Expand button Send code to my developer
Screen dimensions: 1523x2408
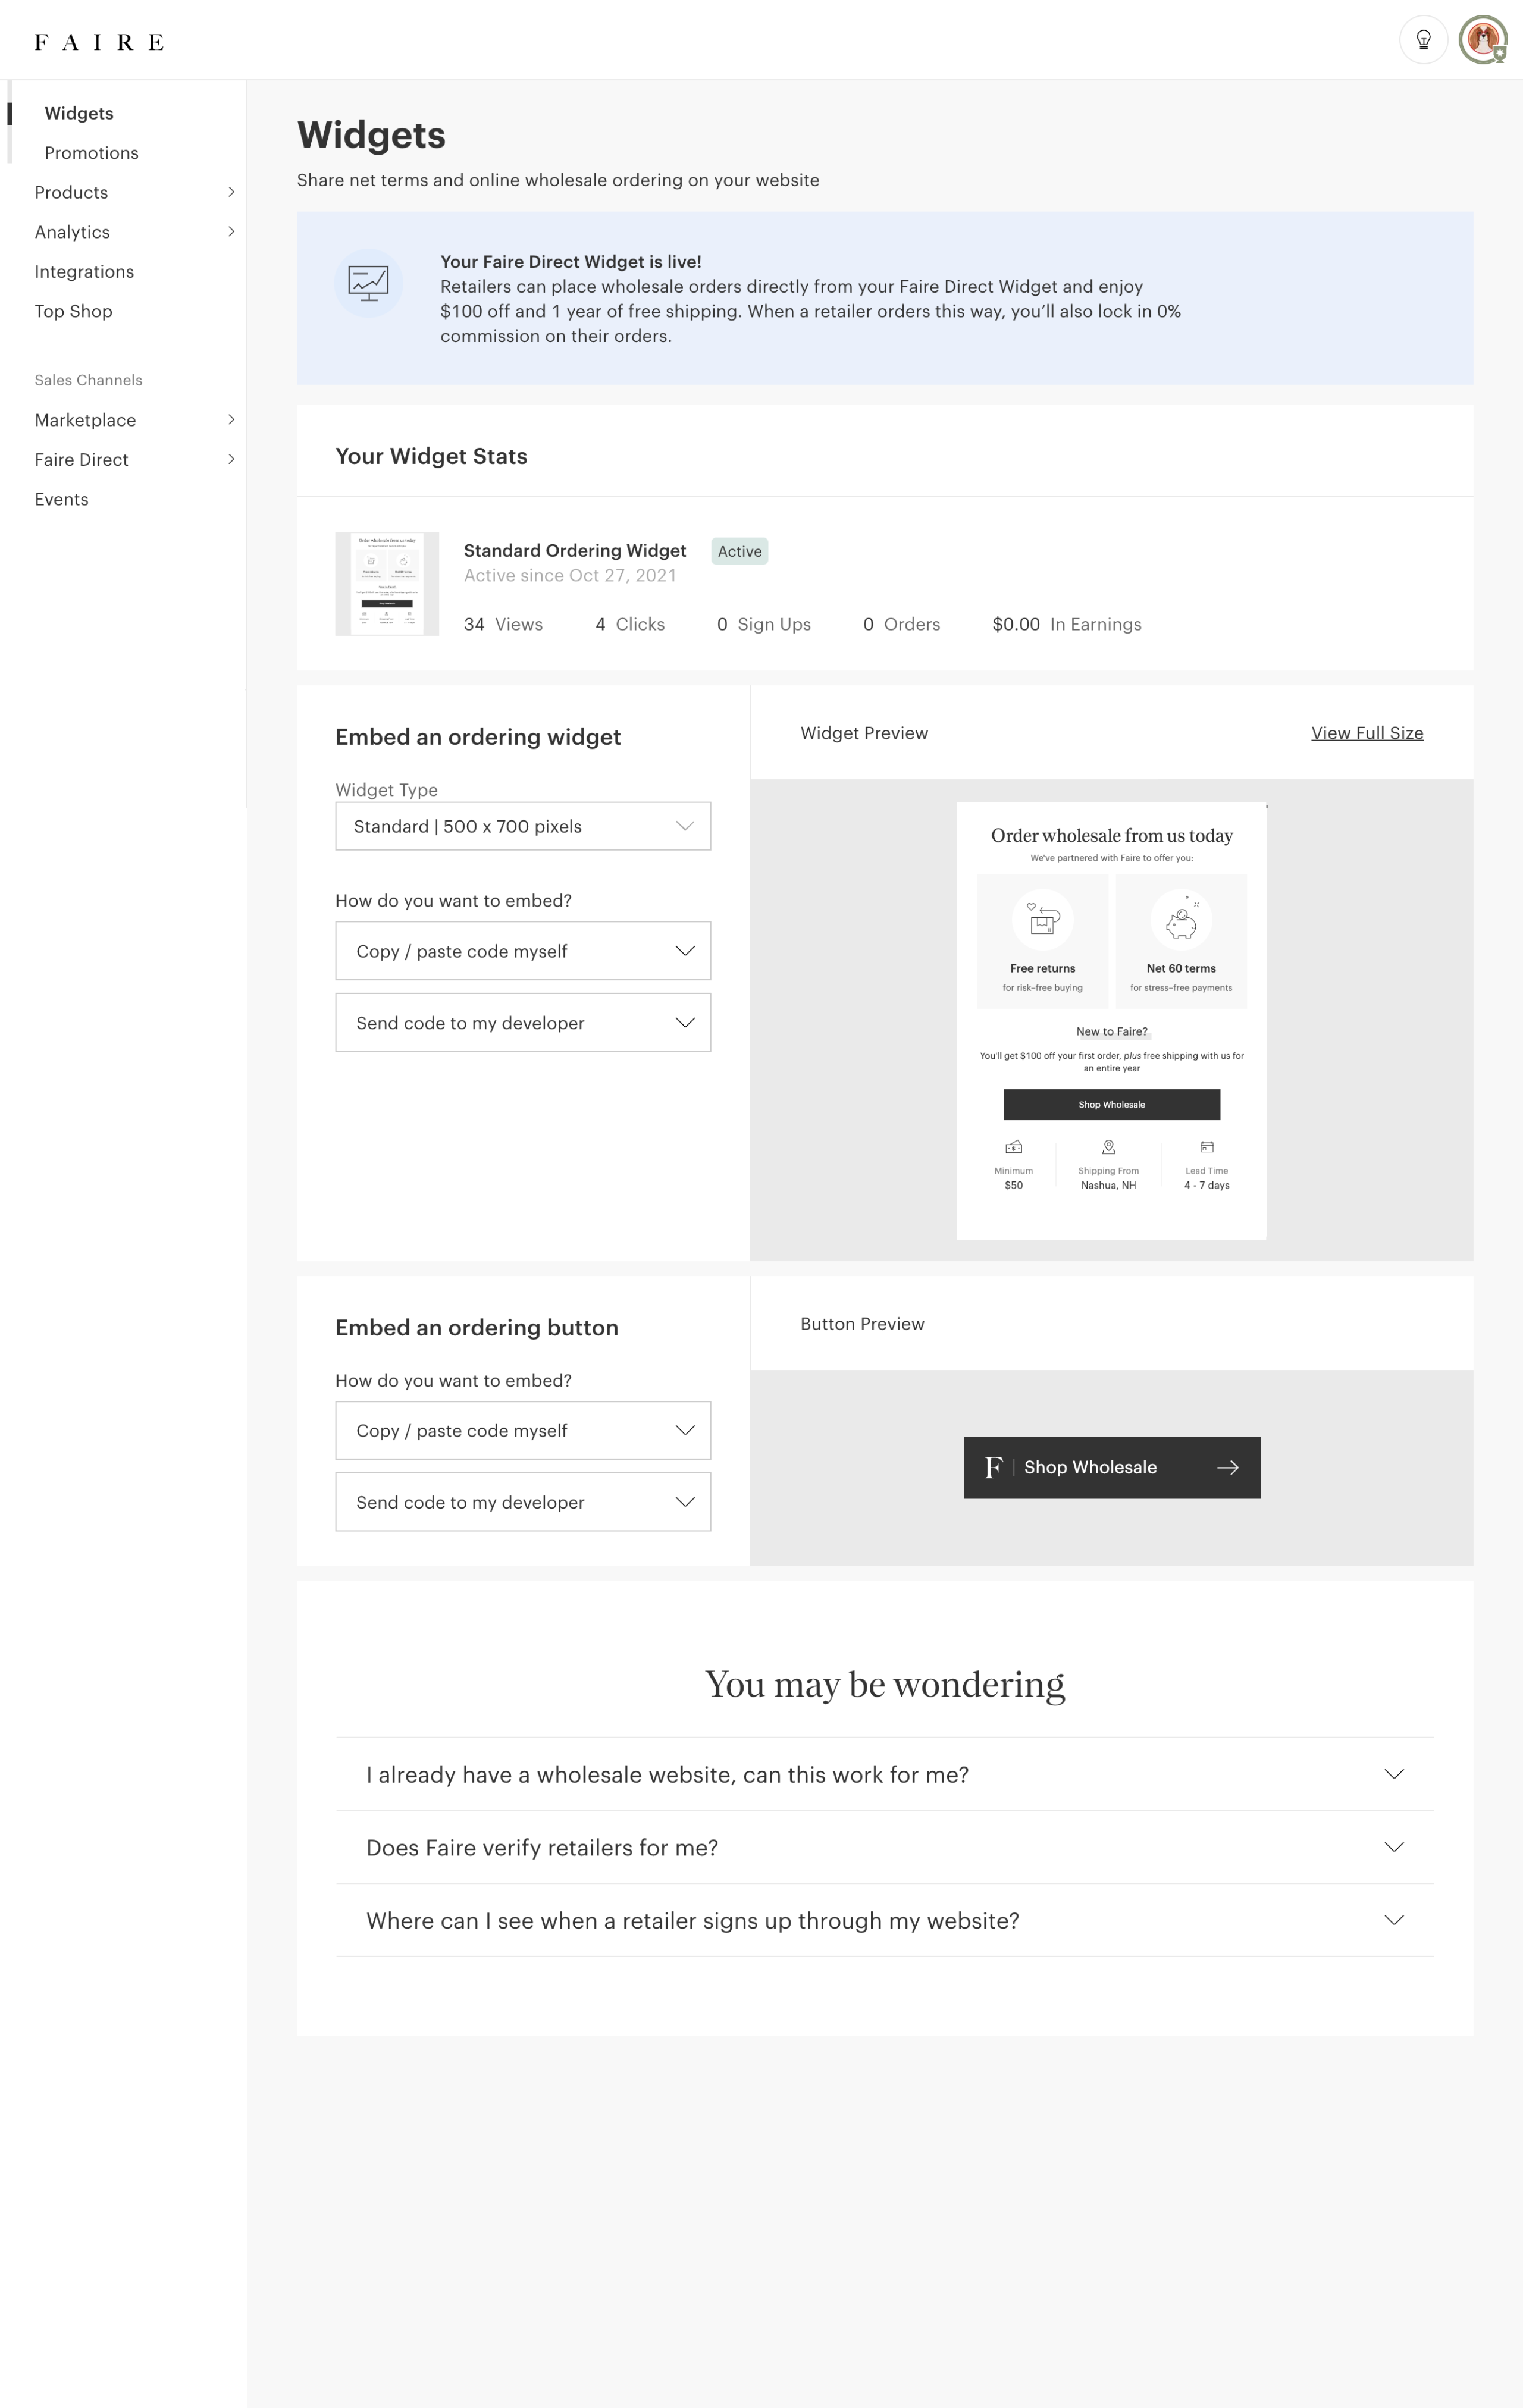click(x=523, y=1502)
